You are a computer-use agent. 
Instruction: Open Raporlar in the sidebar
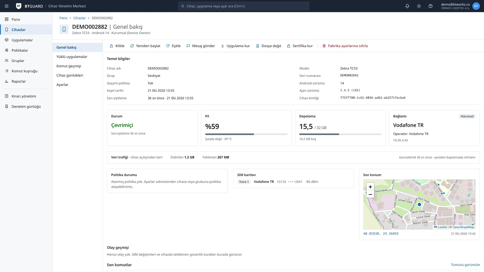tap(26, 81)
